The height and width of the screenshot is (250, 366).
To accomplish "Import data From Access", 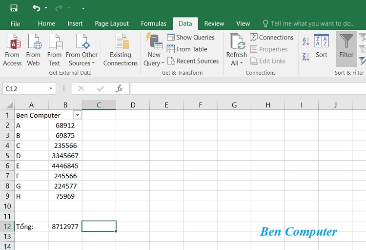I will [x=12, y=50].
